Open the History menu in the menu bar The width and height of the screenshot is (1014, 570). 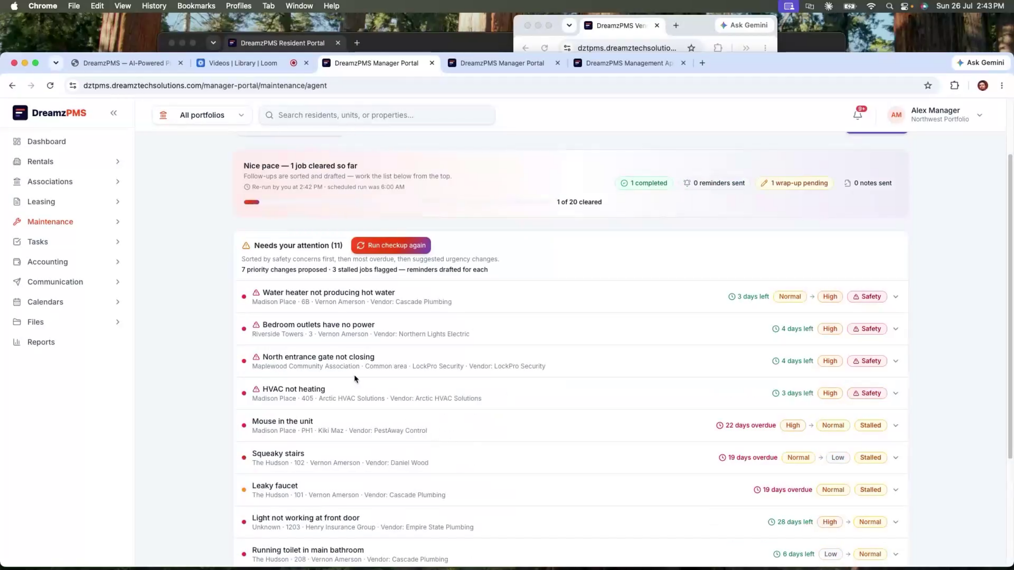click(x=154, y=6)
